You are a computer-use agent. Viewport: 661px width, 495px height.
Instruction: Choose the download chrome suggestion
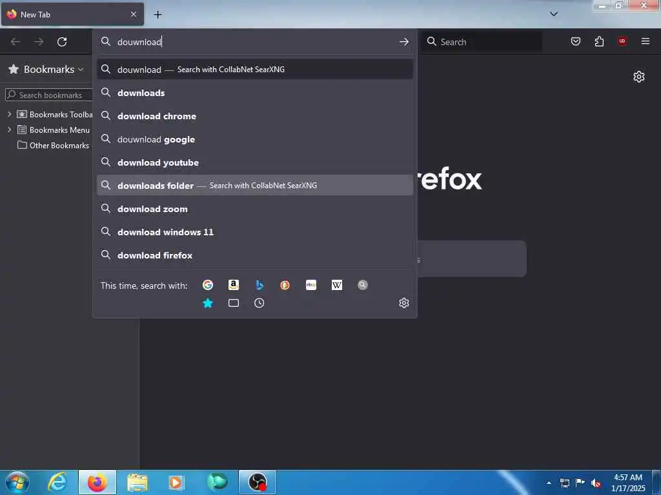[255, 116]
